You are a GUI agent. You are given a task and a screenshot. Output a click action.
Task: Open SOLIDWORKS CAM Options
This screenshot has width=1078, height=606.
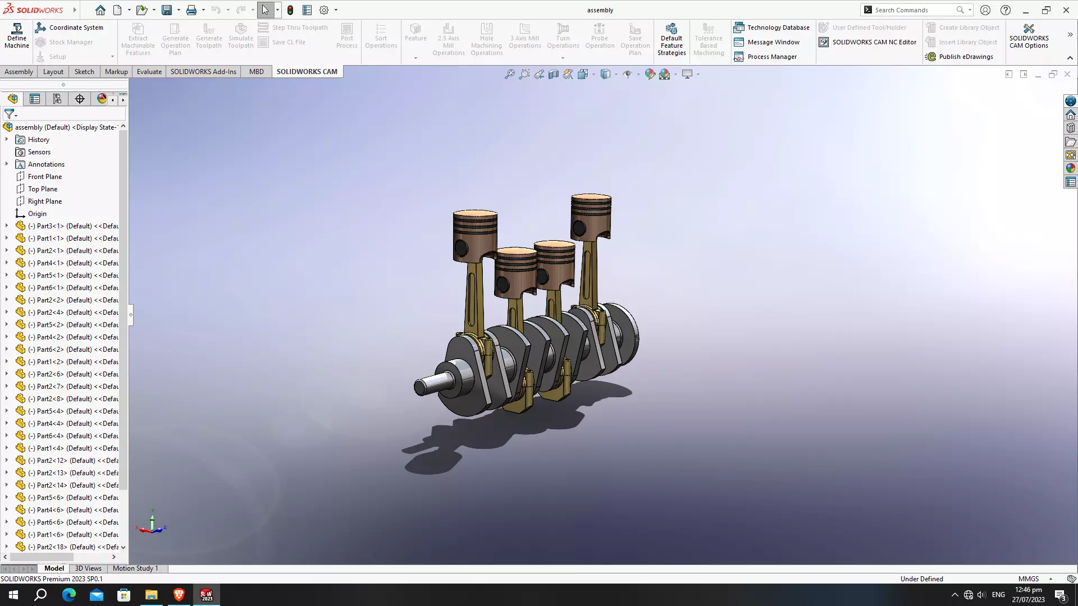point(1029,36)
